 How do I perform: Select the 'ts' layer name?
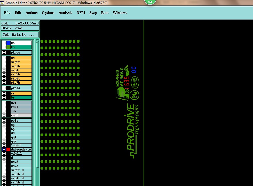[x=21, y=47]
